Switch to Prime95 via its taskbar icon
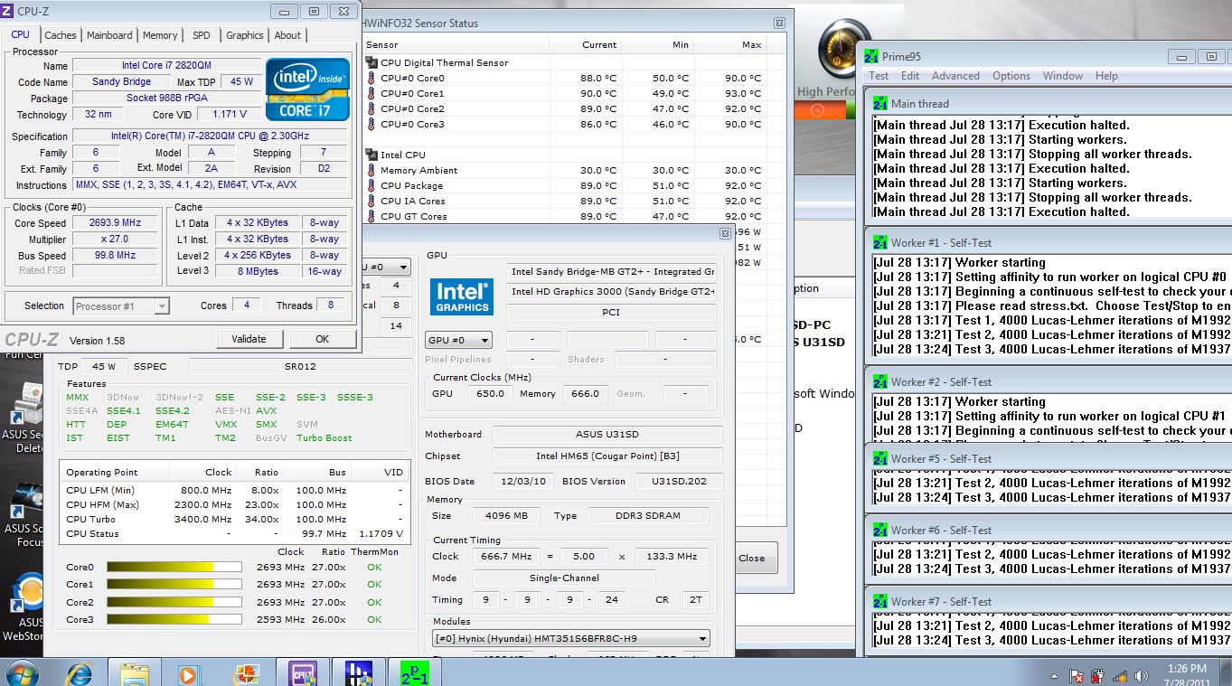The width and height of the screenshot is (1232, 686). (x=414, y=673)
